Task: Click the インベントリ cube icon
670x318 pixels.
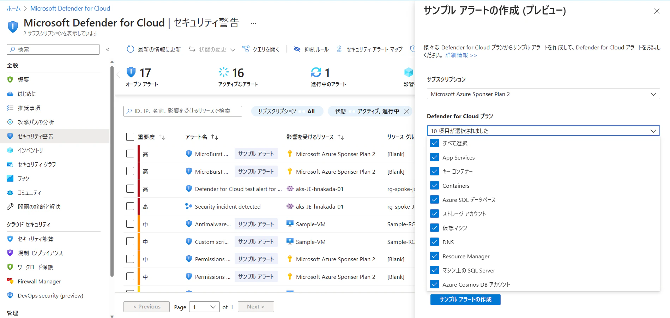Action: click(10, 150)
